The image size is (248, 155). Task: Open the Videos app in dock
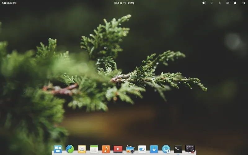click(118, 149)
